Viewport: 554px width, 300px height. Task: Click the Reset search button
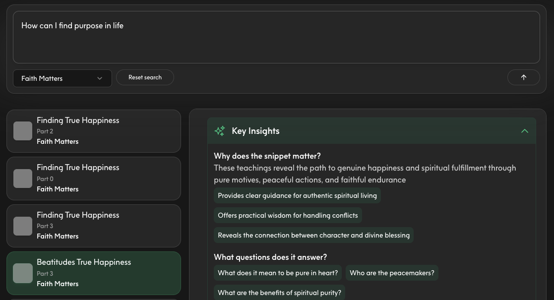coord(145,77)
